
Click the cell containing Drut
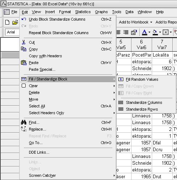[x=162, y=176]
